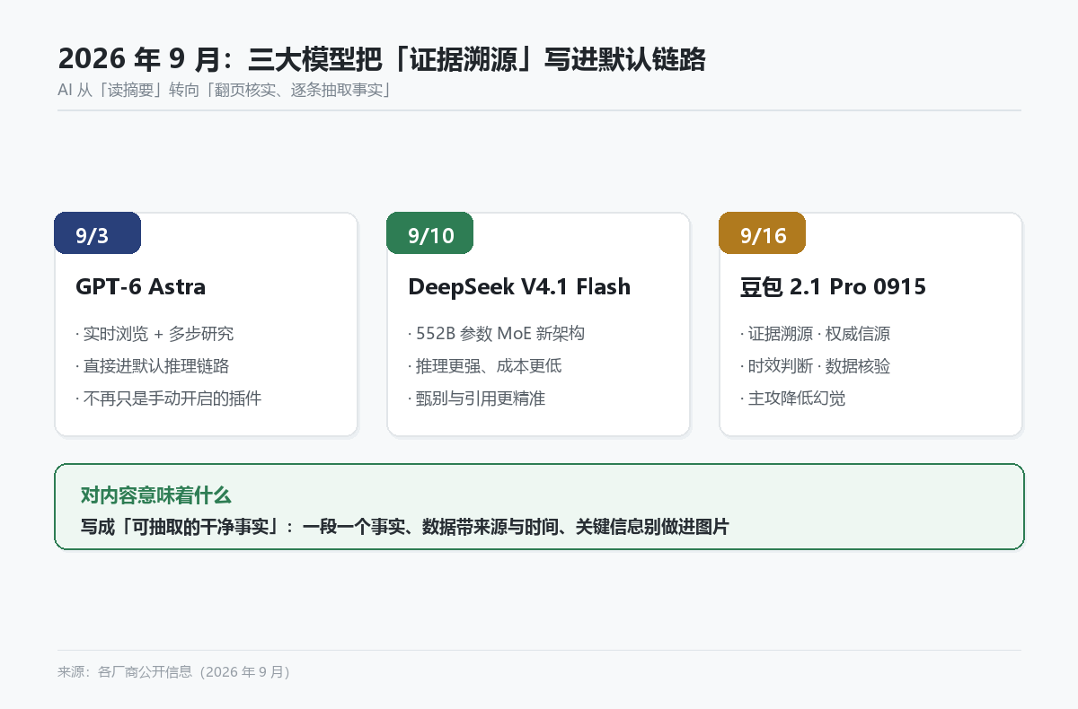Click bullet 时效判断 · 数据核验
The image size is (1078, 709).
click(816, 366)
